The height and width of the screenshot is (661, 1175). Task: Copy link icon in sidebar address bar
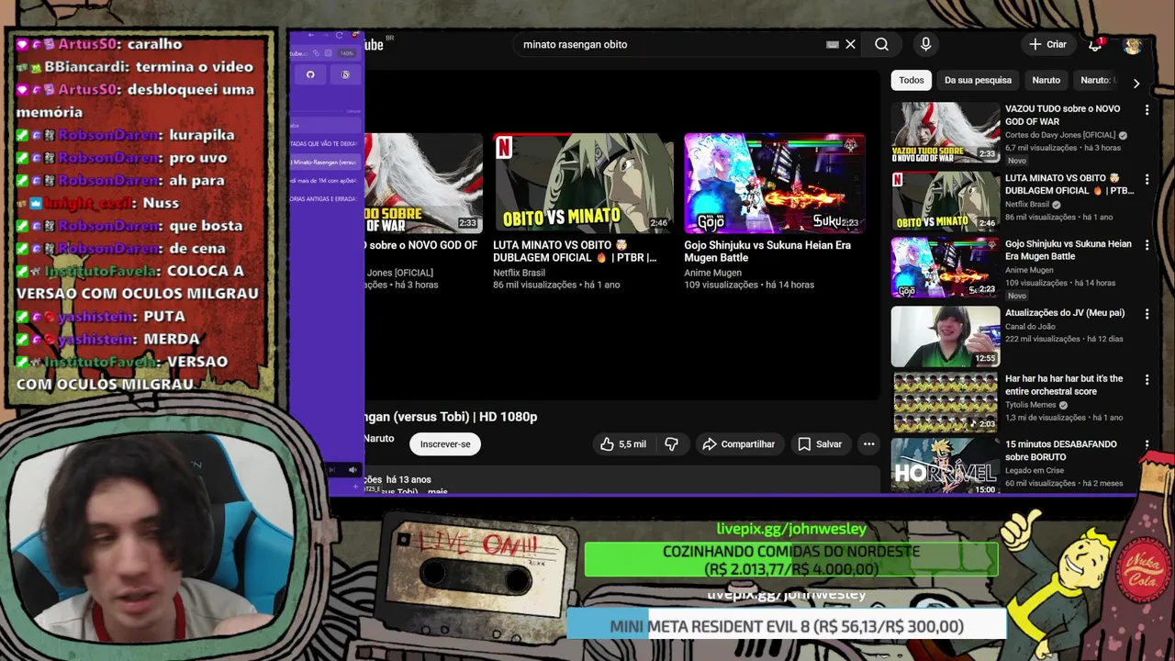316,53
